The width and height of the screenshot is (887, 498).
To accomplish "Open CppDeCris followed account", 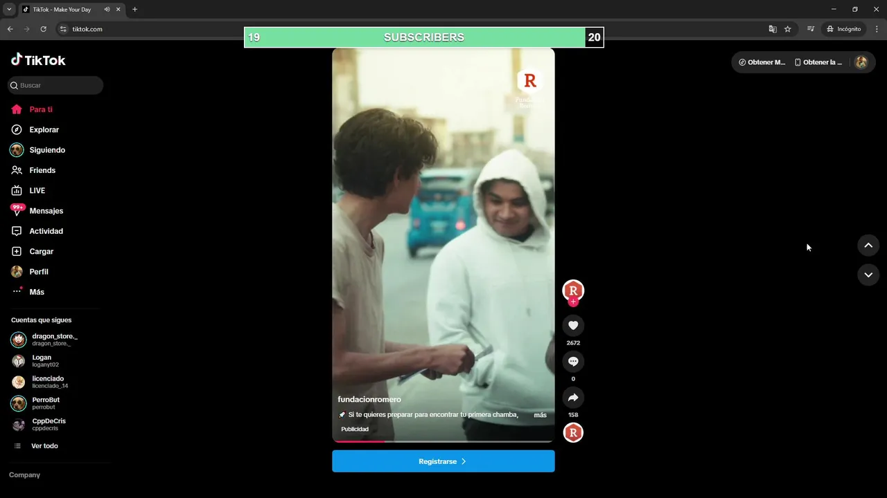I will (39, 424).
